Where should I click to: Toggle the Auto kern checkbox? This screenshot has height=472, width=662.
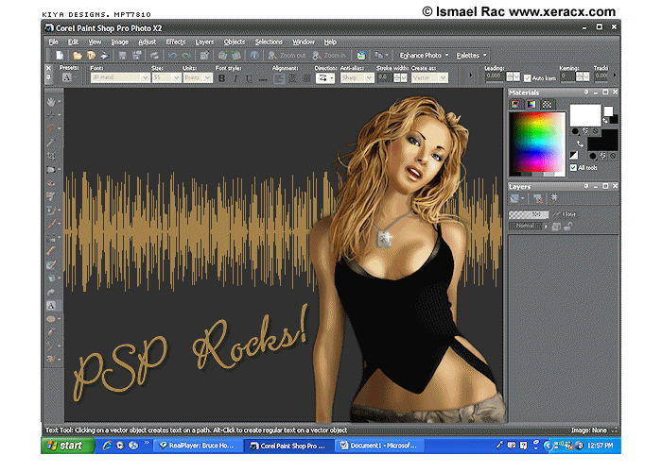[x=527, y=78]
